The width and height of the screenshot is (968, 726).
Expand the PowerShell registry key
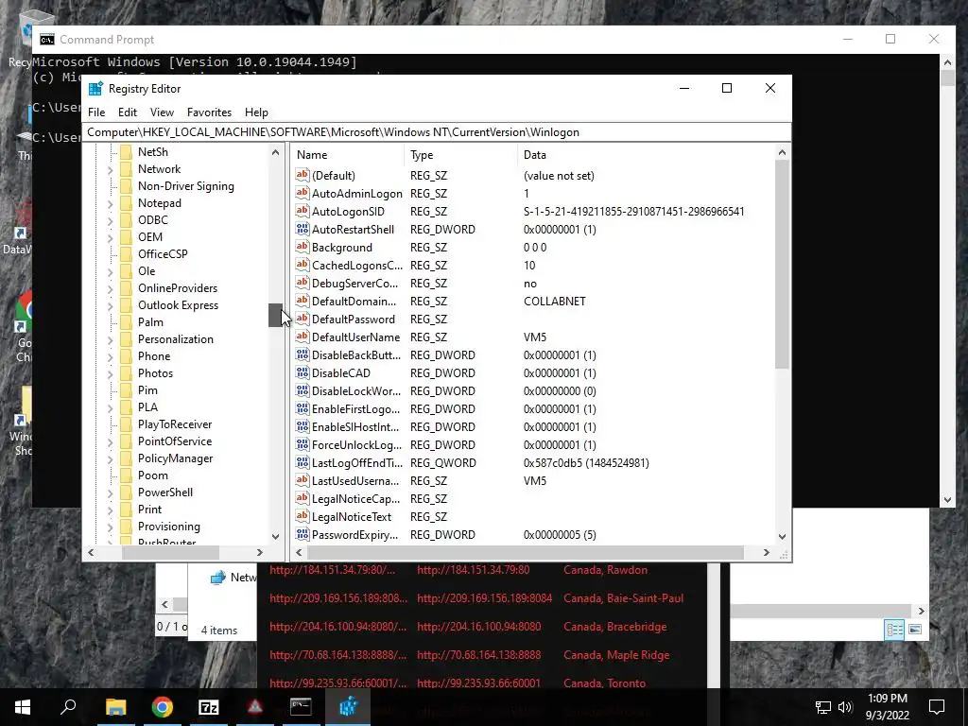110,493
